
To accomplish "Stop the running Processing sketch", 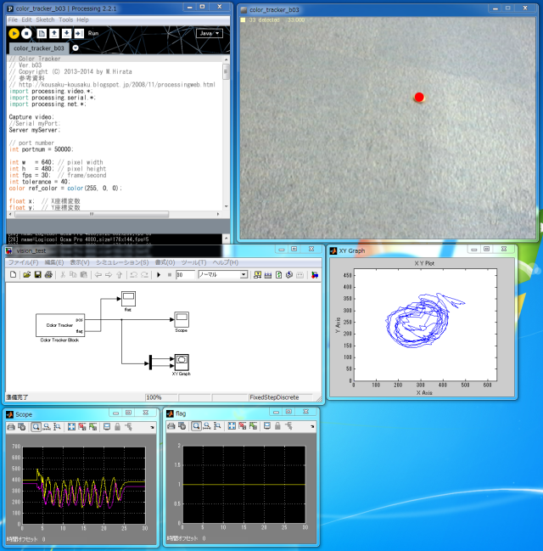I will click(x=26, y=33).
